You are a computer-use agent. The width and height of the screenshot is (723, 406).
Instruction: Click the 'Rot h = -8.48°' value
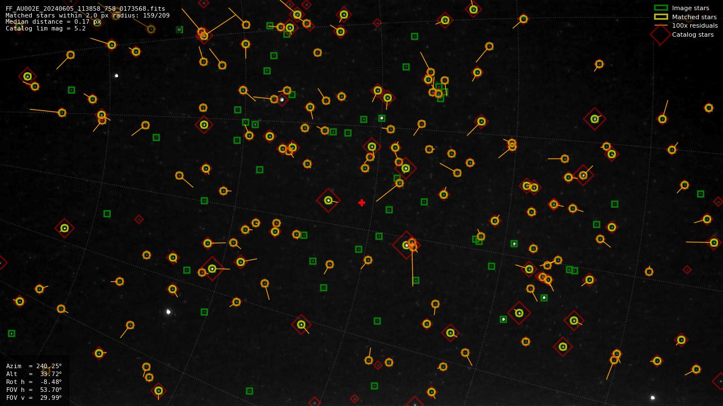pos(34,382)
